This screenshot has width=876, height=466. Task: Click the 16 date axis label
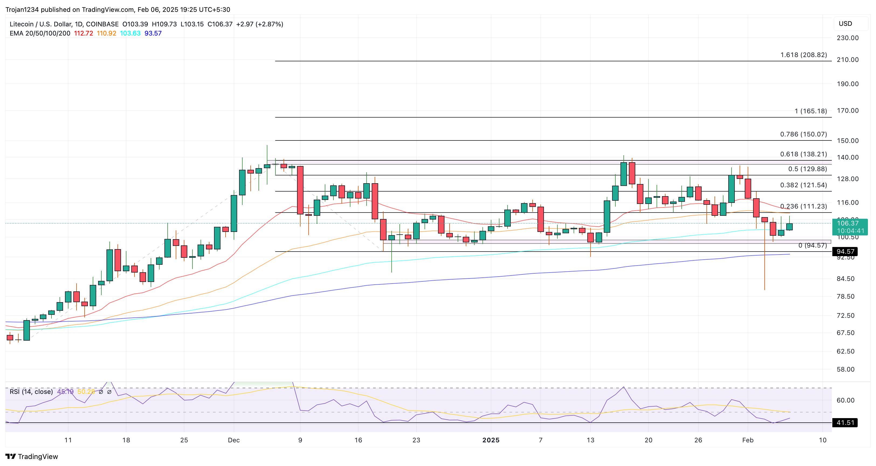coord(358,440)
